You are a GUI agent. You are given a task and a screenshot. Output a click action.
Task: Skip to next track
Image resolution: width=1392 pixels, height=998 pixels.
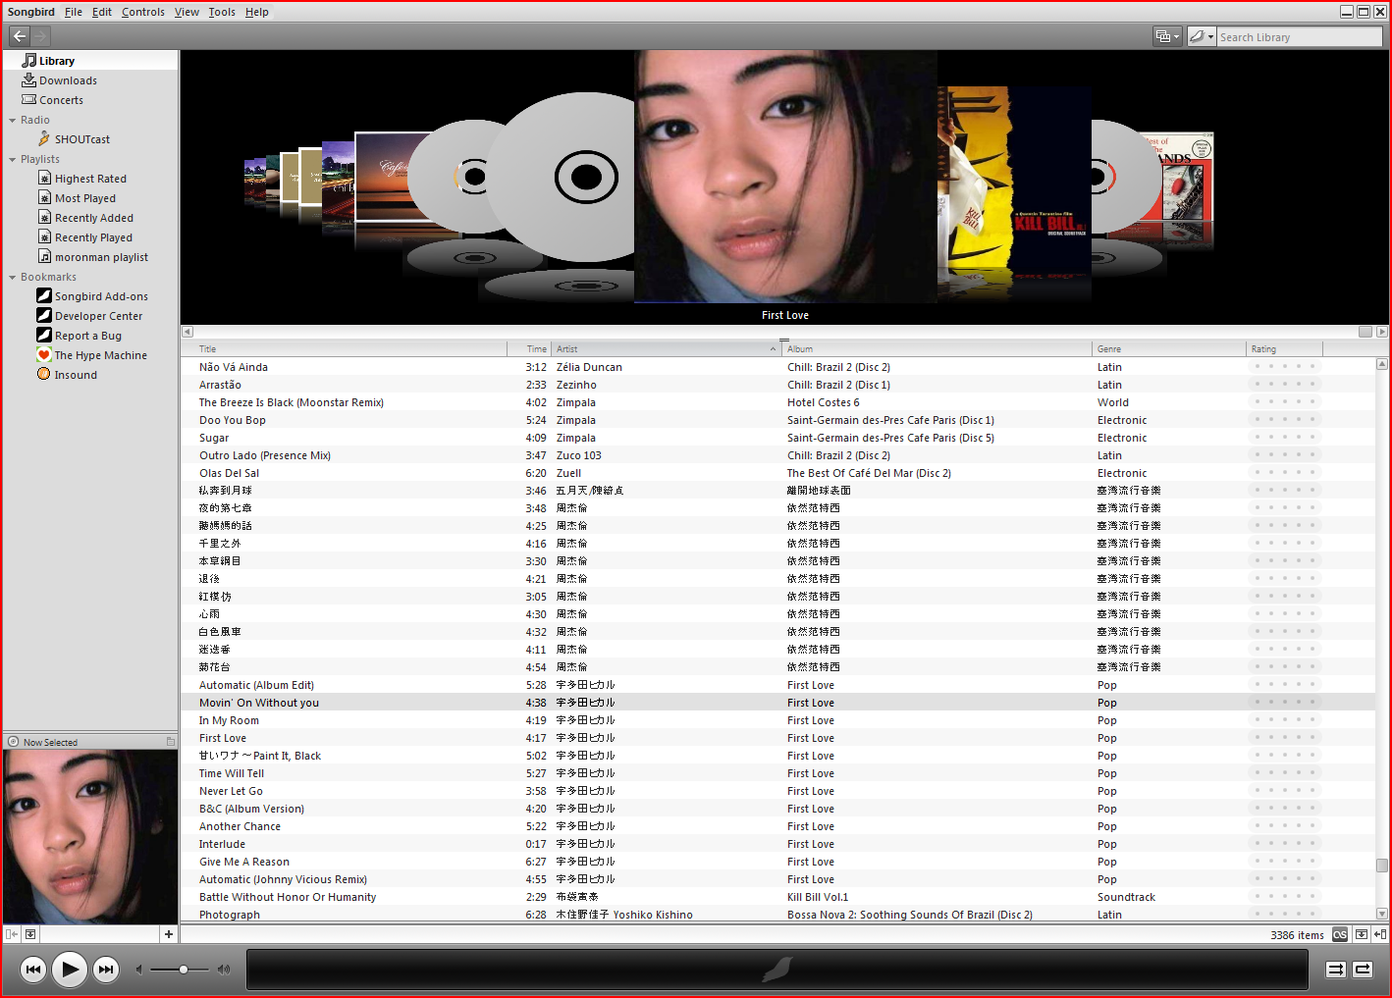pyautogui.click(x=105, y=970)
